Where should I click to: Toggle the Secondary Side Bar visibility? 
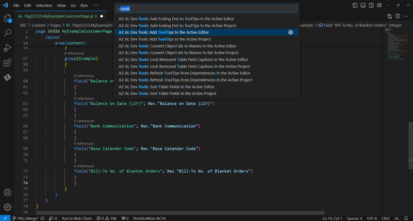(x=371, y=5)
